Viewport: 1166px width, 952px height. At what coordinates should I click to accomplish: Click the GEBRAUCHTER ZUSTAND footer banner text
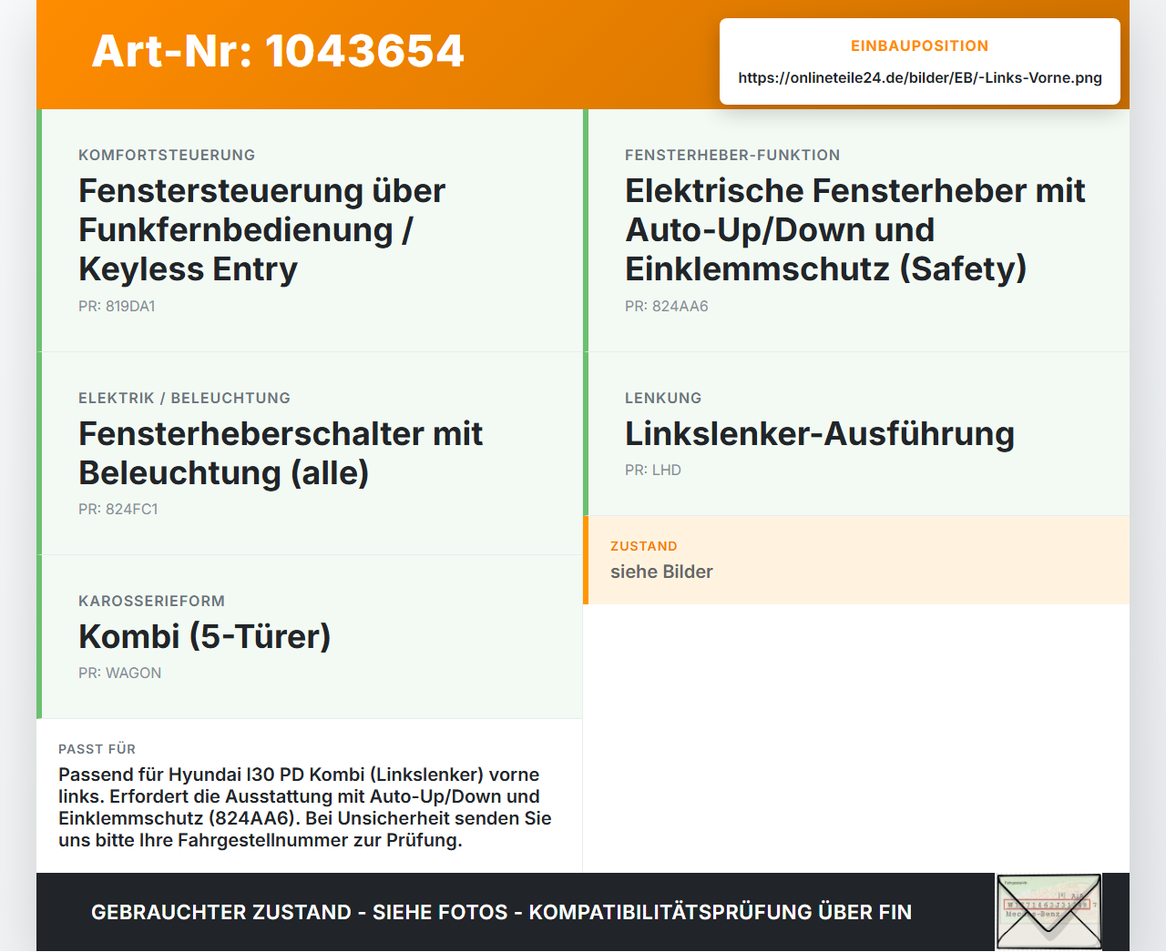pos(501,912)
